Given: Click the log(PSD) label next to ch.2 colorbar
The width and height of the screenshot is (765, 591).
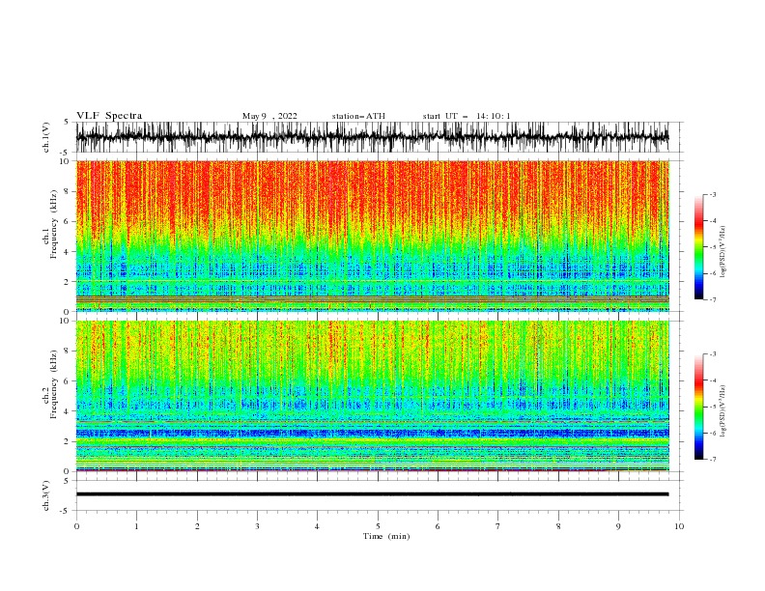Looking at the screenshot, I should pyautogui.click(x=722, y=411).
